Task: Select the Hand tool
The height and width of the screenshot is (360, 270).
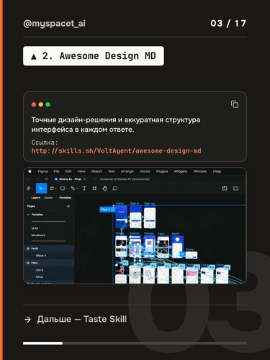Action: [x=104, y=189]
